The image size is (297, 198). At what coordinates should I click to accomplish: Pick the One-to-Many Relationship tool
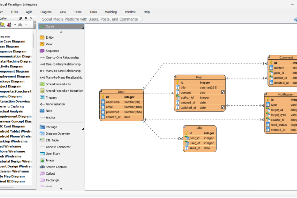pyautogui.click(x=63, y=64)
